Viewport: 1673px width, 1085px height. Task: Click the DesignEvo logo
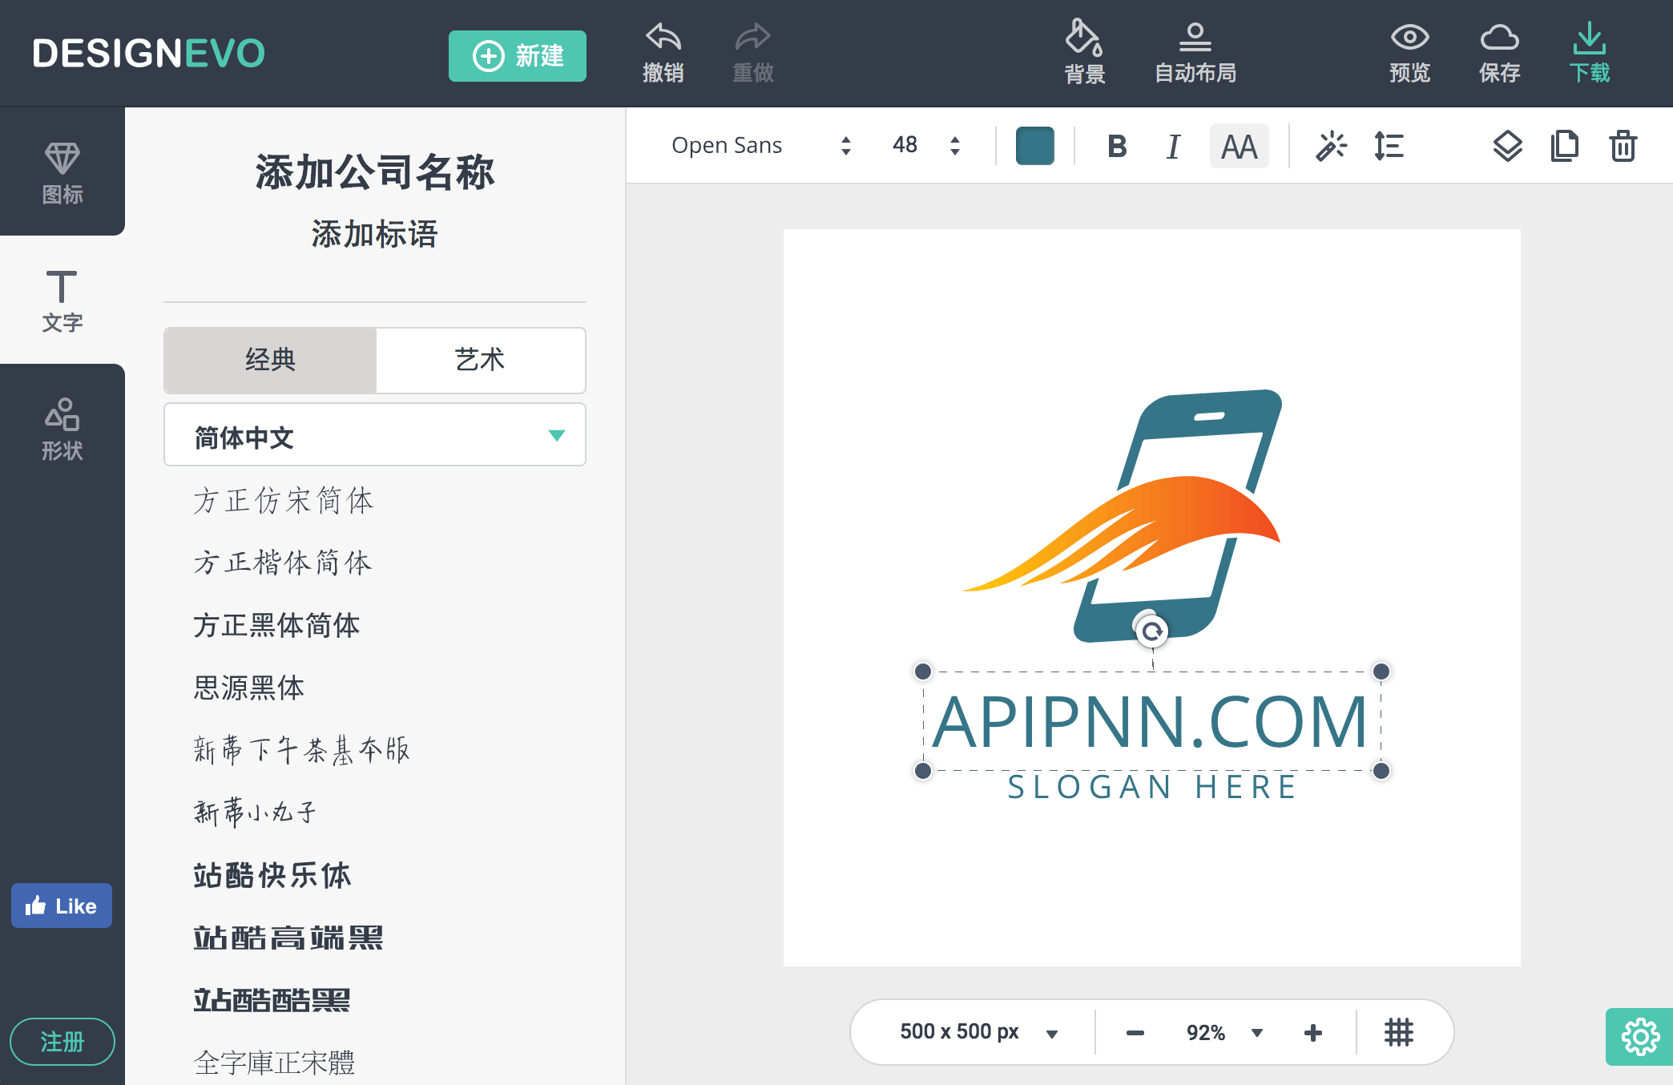(x=148, y=54)
